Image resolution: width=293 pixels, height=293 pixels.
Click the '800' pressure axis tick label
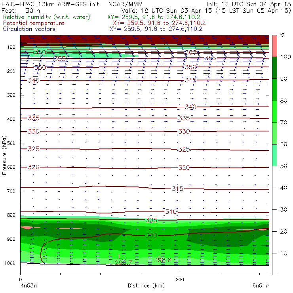pyautogui.click(x=11, y=215)
